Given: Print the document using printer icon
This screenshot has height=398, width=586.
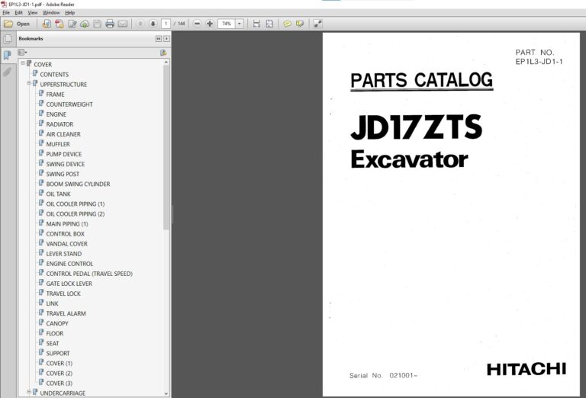Looking at the screenshot, I should 110,24.
